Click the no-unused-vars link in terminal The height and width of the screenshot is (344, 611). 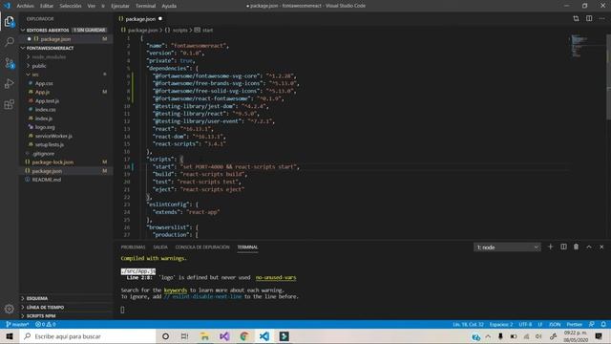[276, 278]
